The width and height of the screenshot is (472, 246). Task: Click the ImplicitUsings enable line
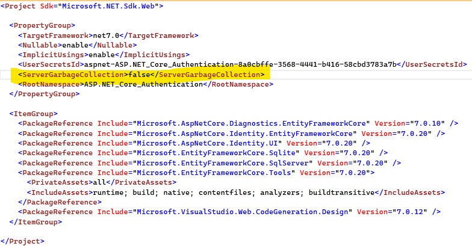coord(104,55)
